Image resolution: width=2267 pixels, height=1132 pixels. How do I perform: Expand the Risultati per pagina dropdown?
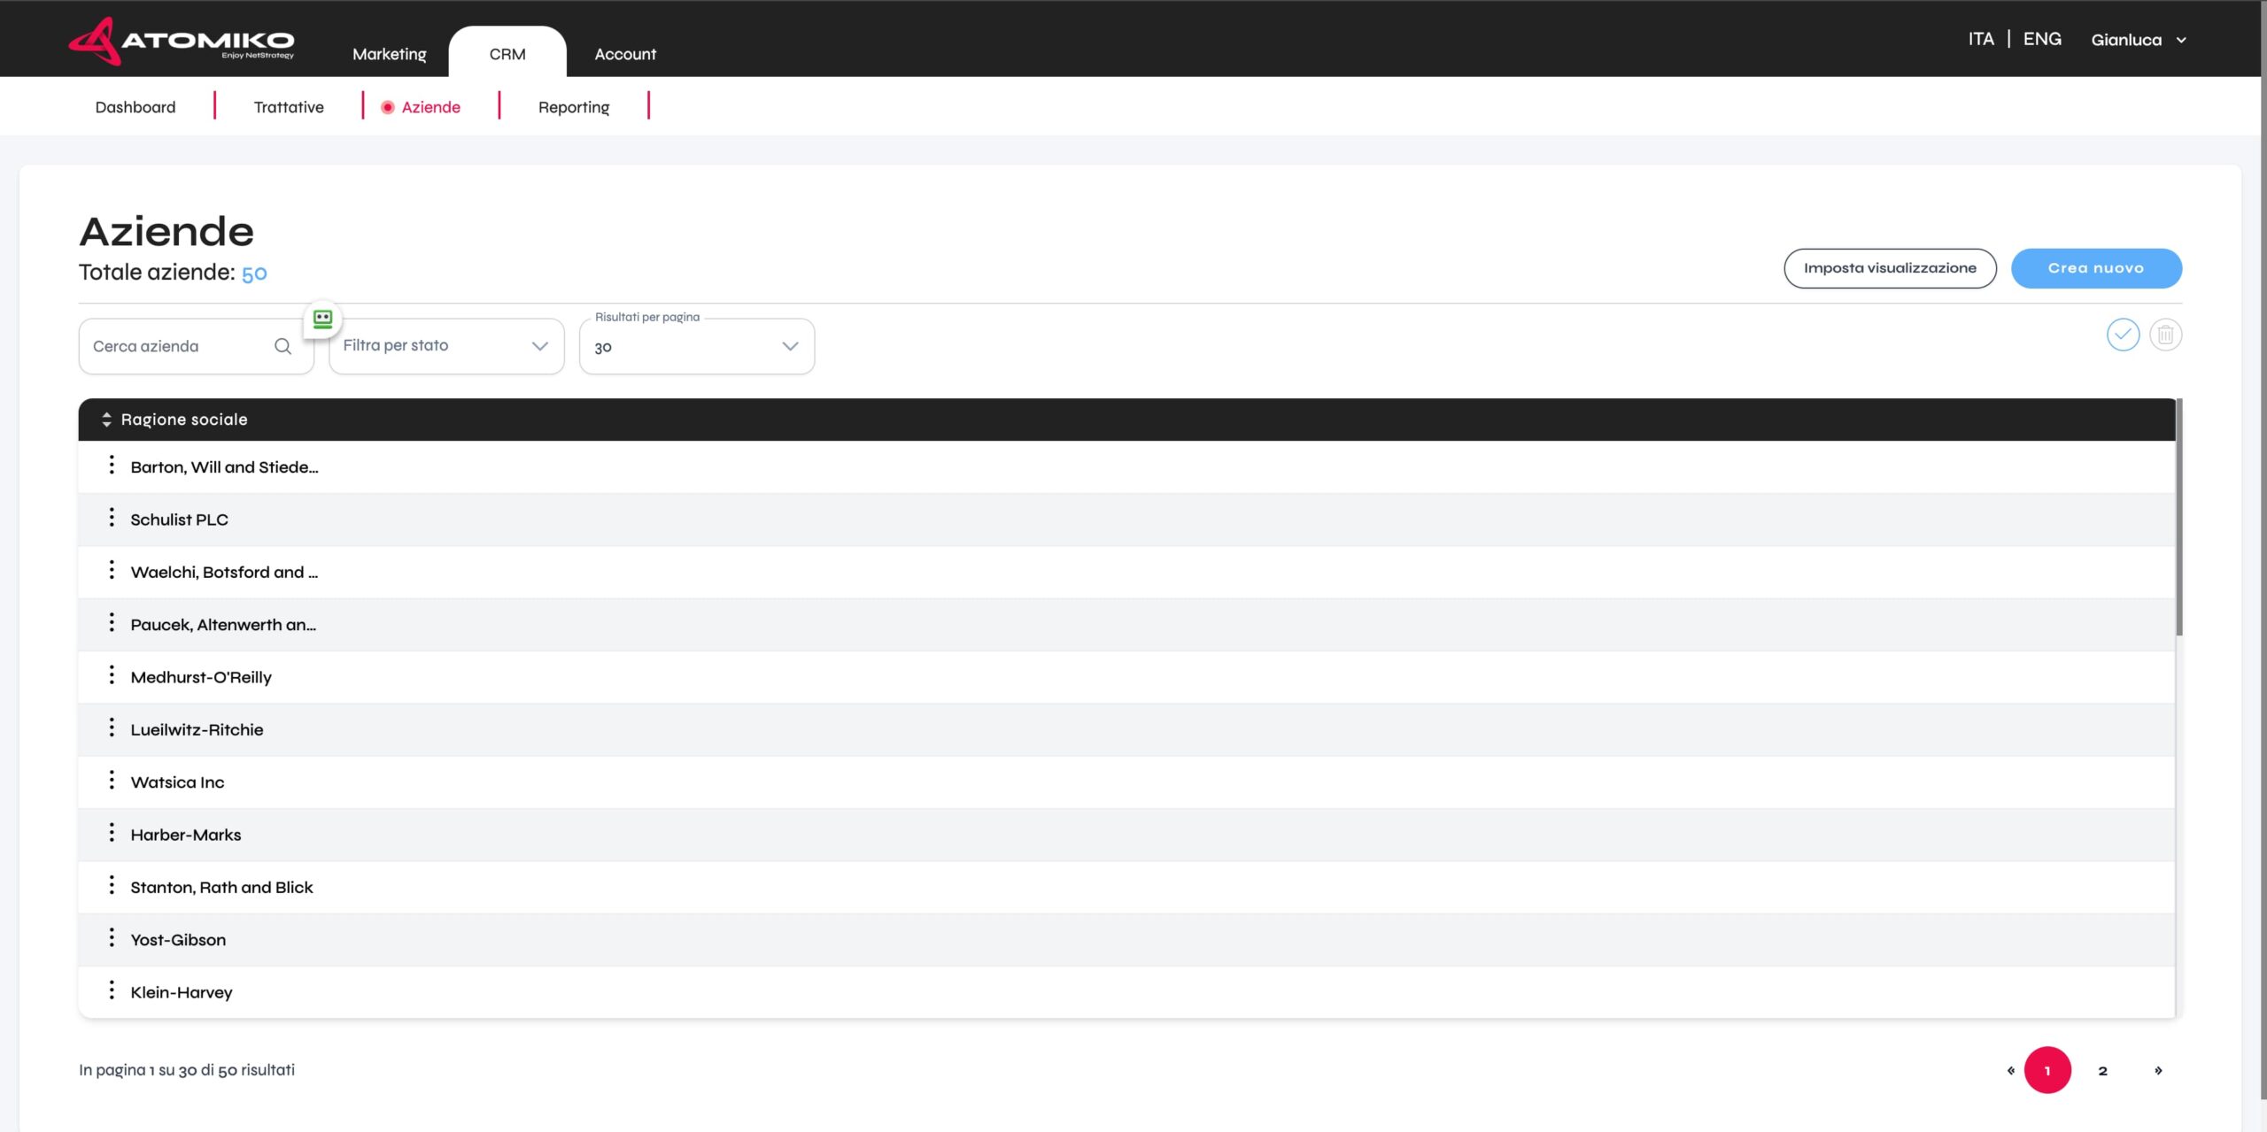click(696, 347)
